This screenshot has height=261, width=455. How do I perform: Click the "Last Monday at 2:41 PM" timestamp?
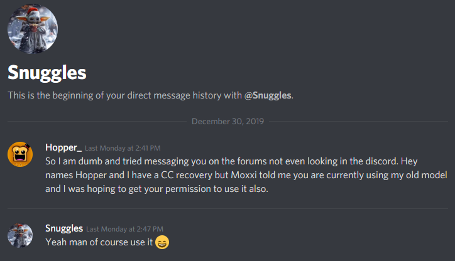pos(123,149)
